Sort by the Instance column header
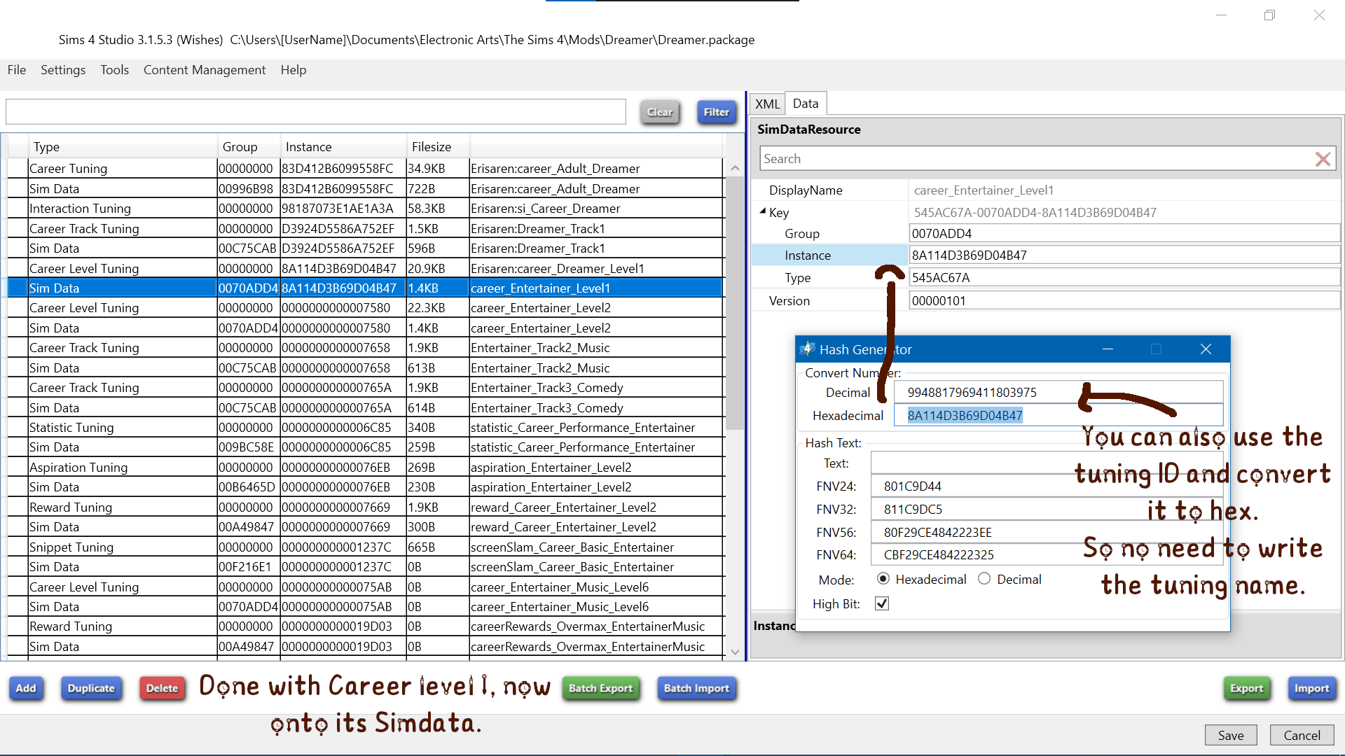 click(343, 147)
